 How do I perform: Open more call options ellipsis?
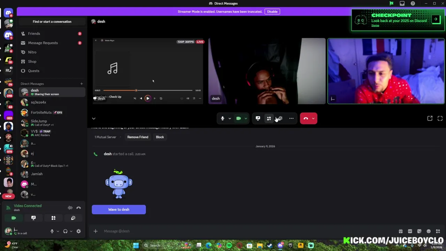(x=291, y=119)
